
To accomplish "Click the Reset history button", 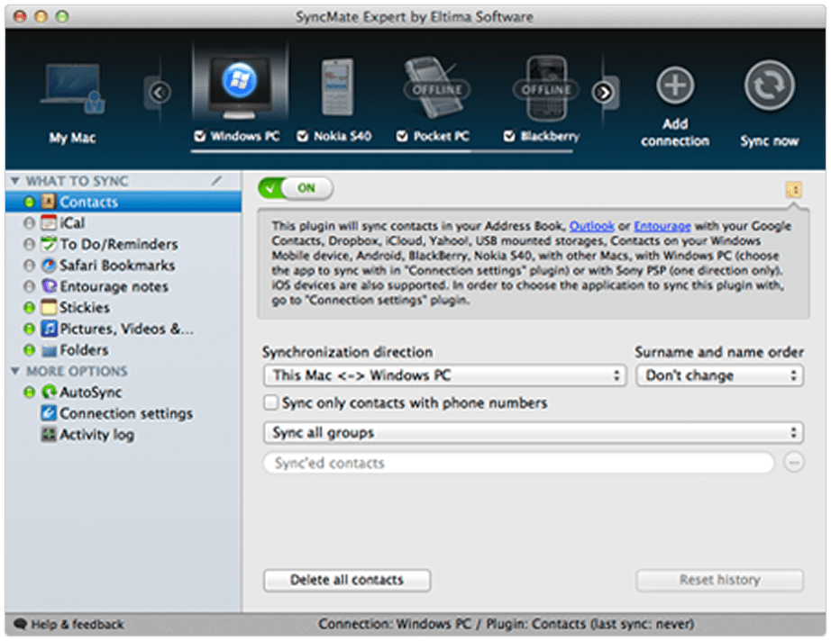I will 720,580.
